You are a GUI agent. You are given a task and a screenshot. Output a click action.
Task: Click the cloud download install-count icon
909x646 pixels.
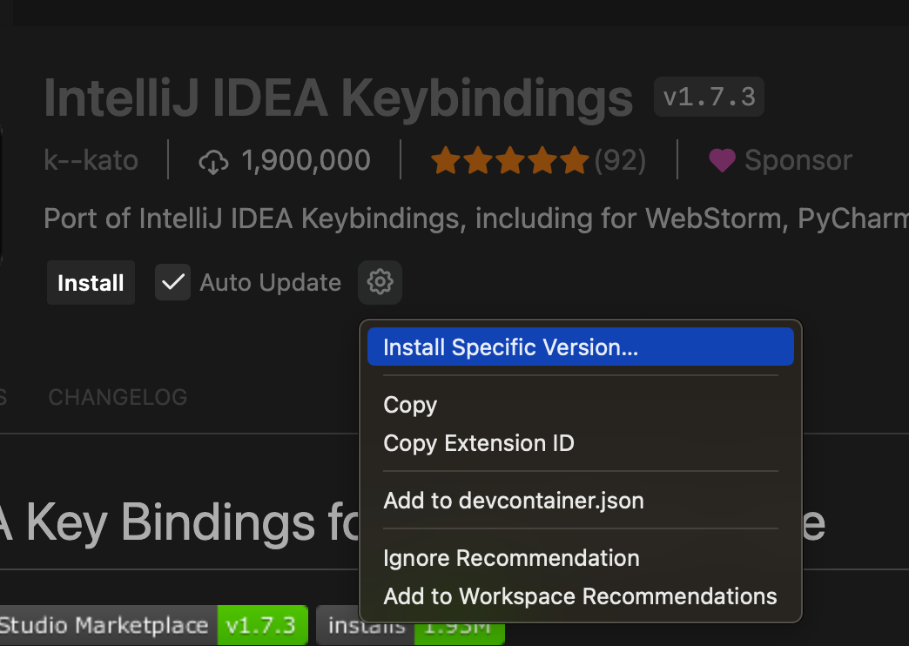213,161
